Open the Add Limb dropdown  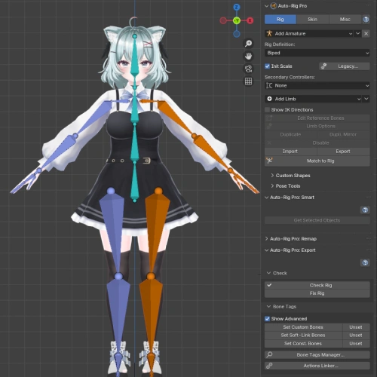coord(314,99)
